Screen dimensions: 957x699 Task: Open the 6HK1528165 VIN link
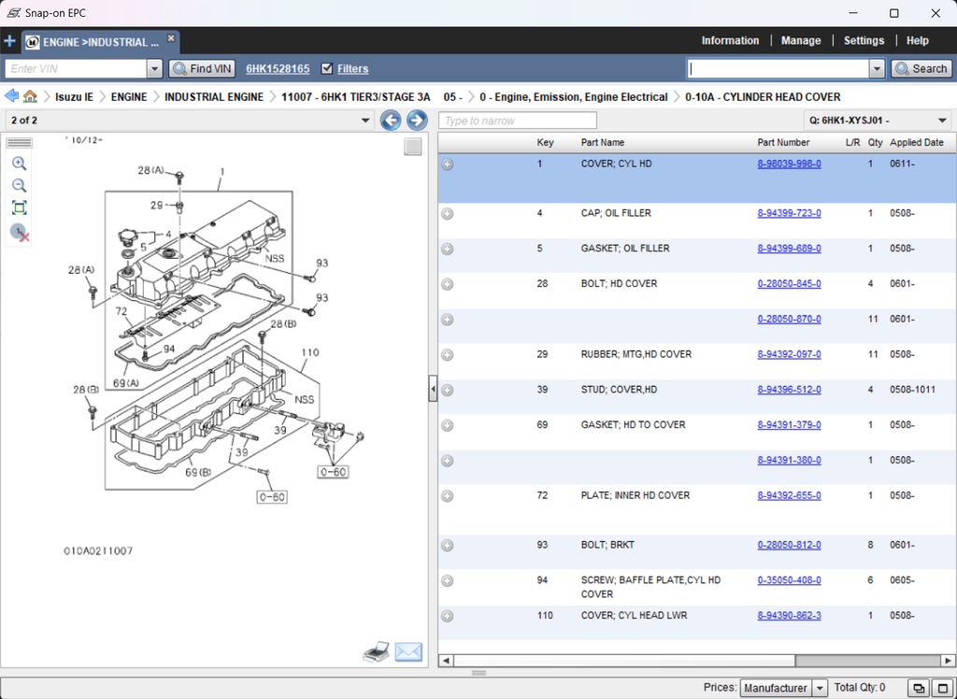[x=278, y=69]
